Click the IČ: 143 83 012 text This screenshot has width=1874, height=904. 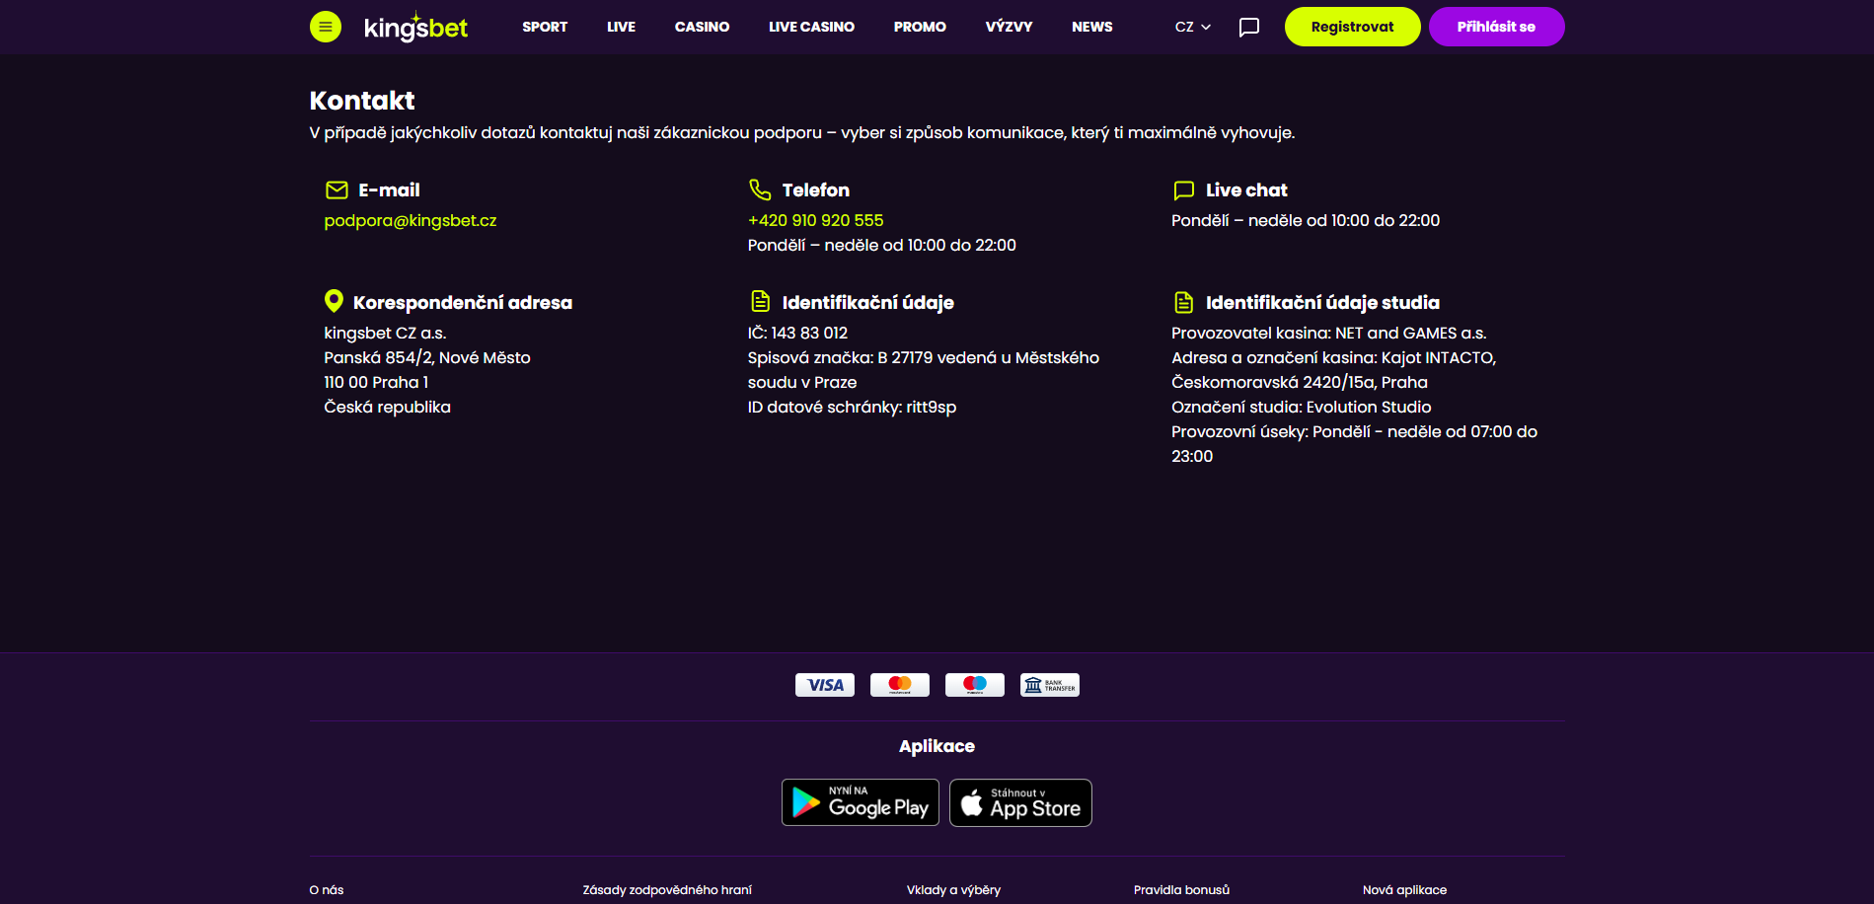[x=797, y=333]
